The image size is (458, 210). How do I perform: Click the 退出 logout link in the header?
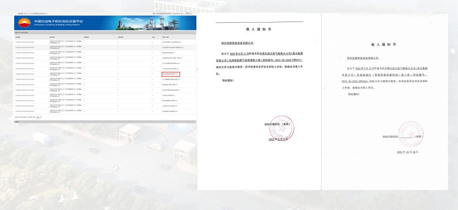point(182,14)
